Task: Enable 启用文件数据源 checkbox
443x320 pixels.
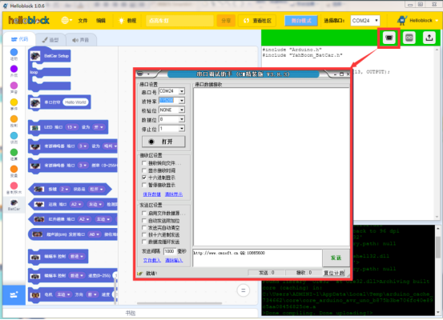Action: tap(144, 214)
